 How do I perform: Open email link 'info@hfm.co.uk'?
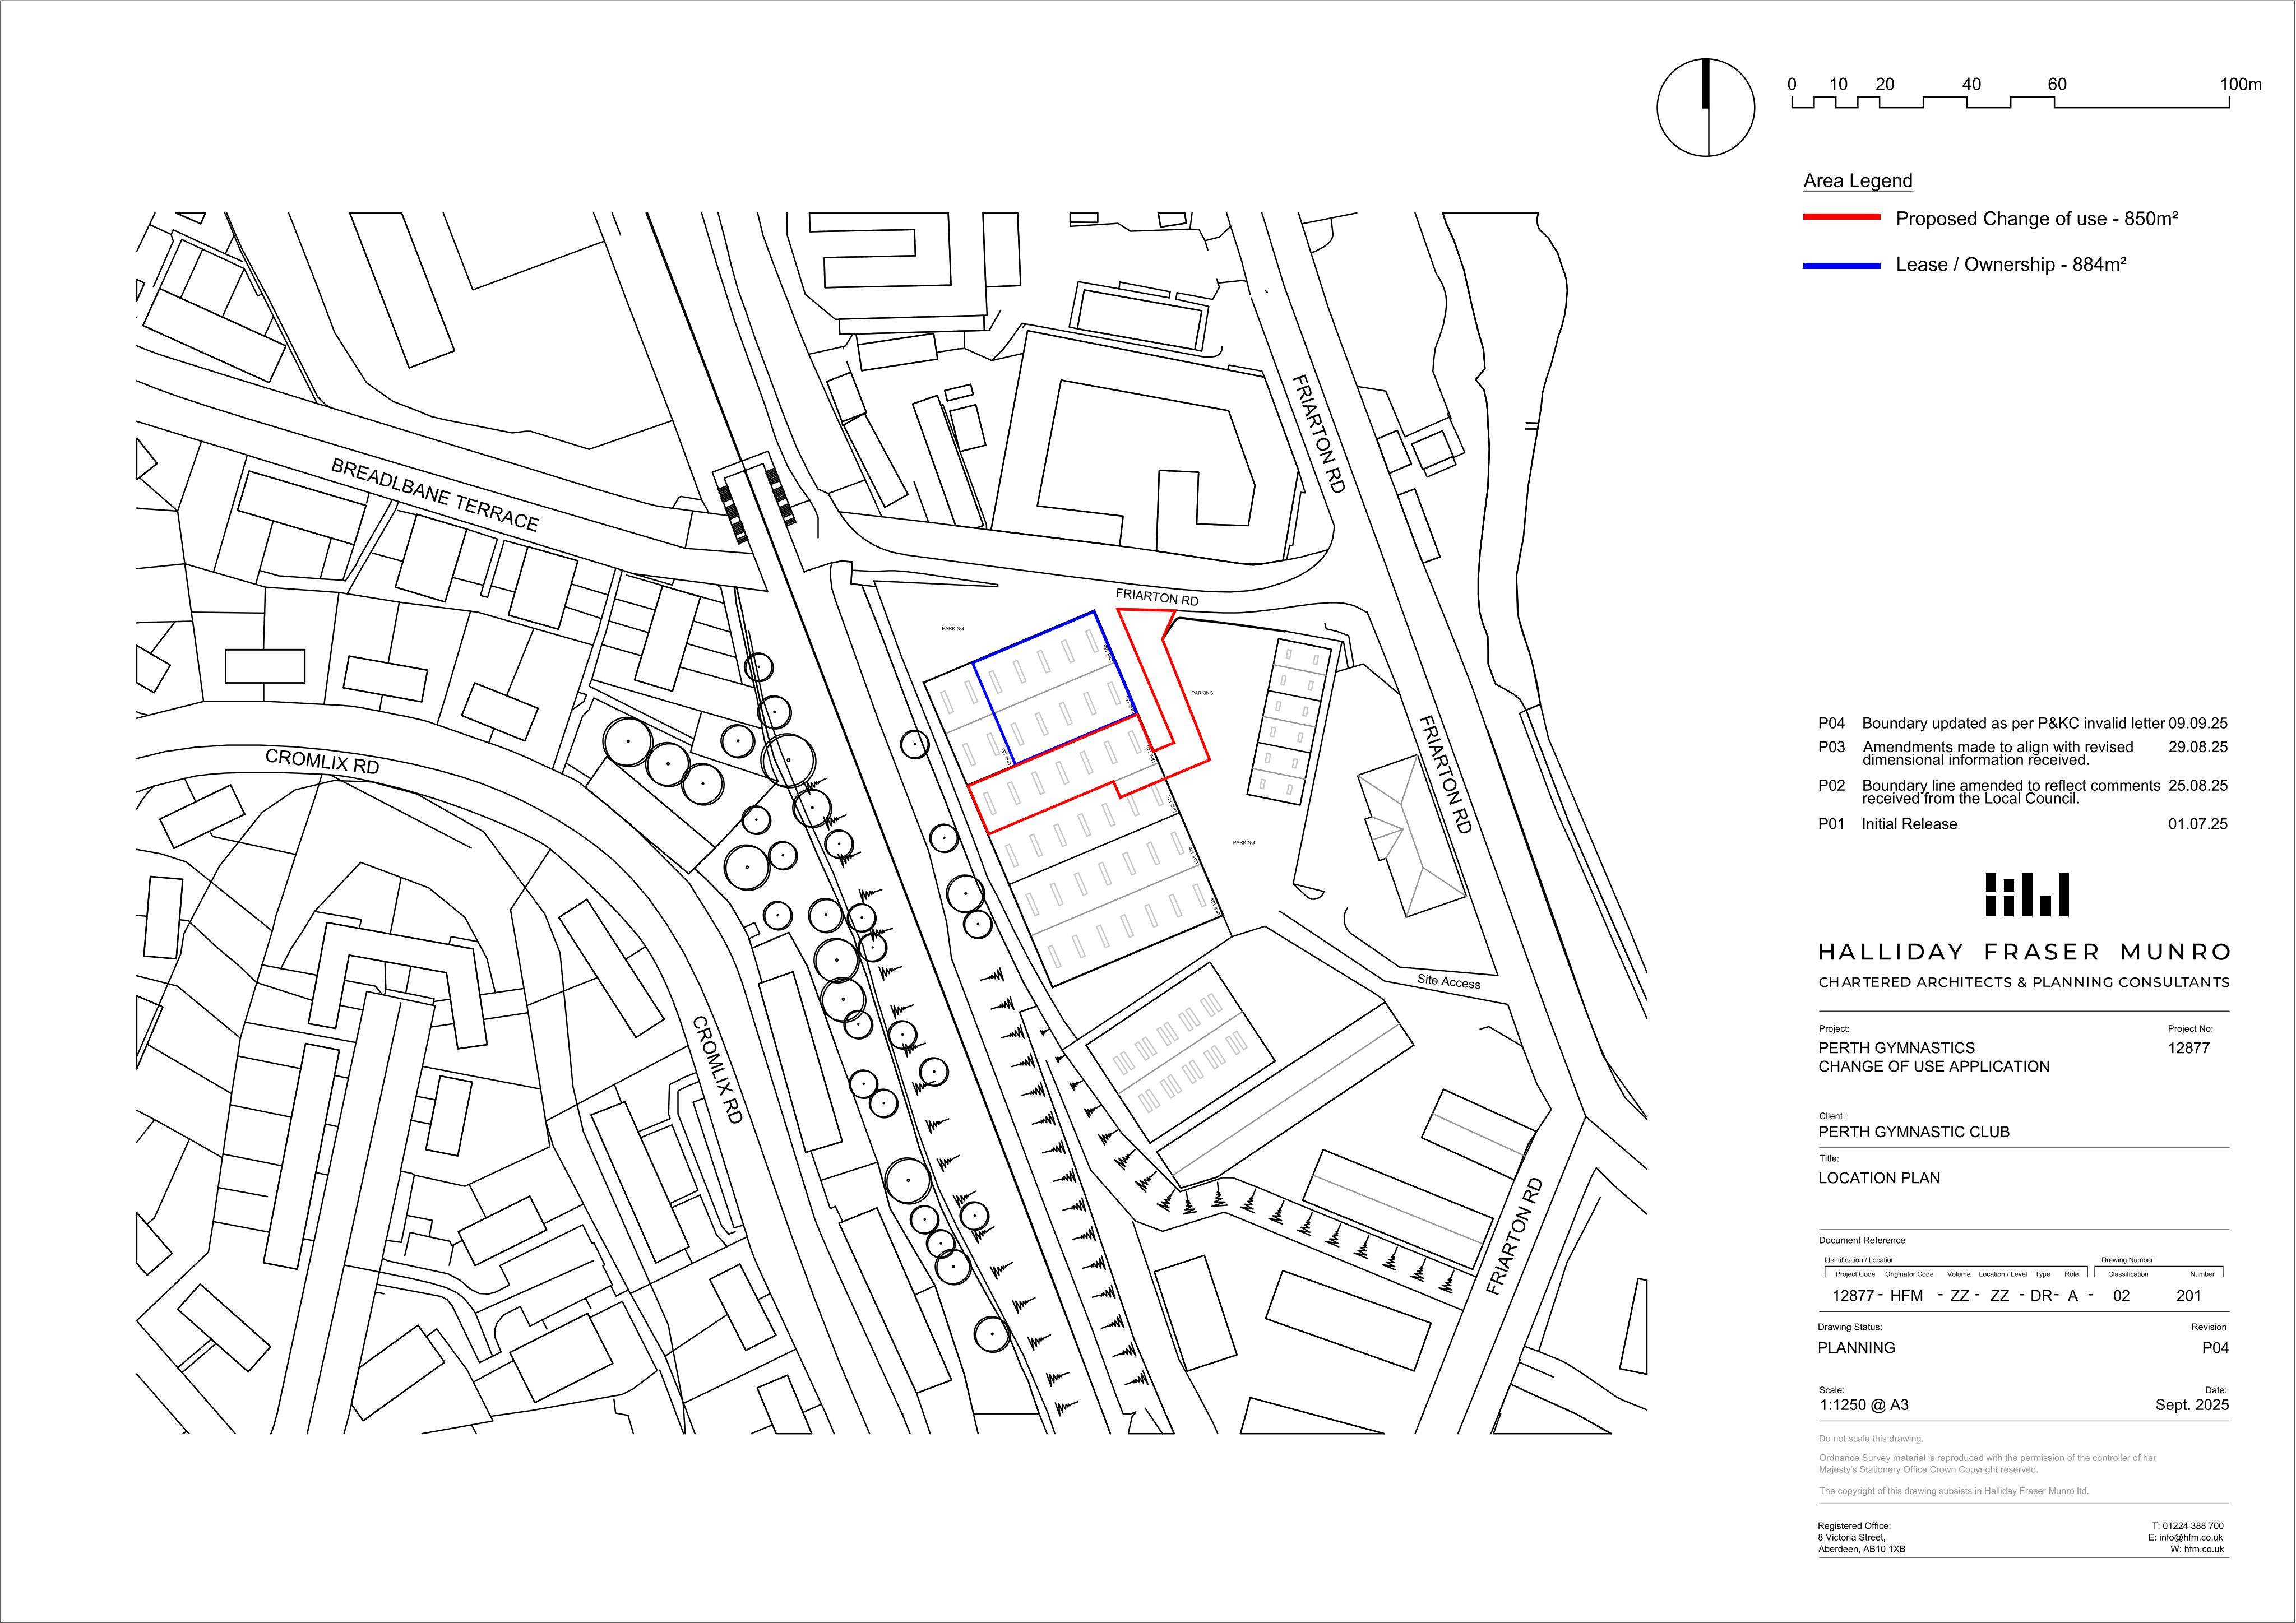click(2191, 1538)
